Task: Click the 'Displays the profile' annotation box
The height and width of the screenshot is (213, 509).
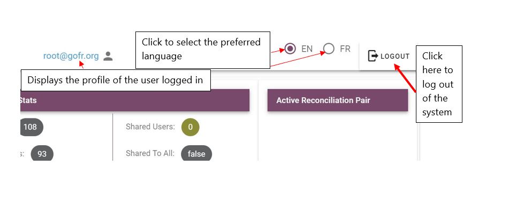Action: click(116, 80)
